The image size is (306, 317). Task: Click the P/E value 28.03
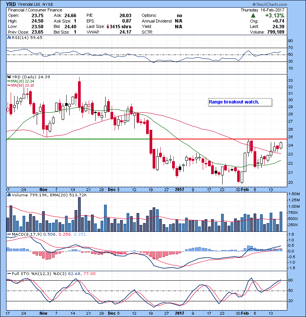(x=125, y=16)
